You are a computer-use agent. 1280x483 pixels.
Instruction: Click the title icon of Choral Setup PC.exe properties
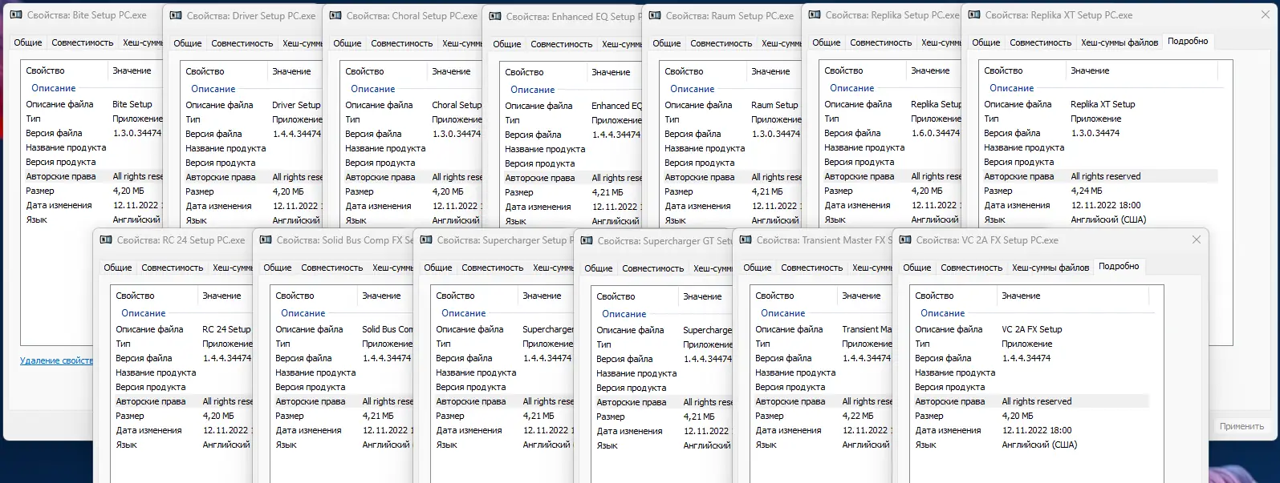[335, 16]
